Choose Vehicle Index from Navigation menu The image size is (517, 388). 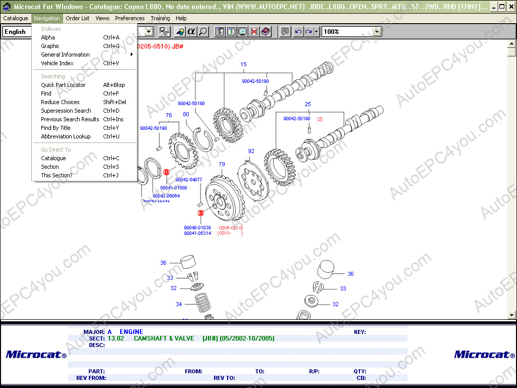pyautogui.click(x=57, y=63)
